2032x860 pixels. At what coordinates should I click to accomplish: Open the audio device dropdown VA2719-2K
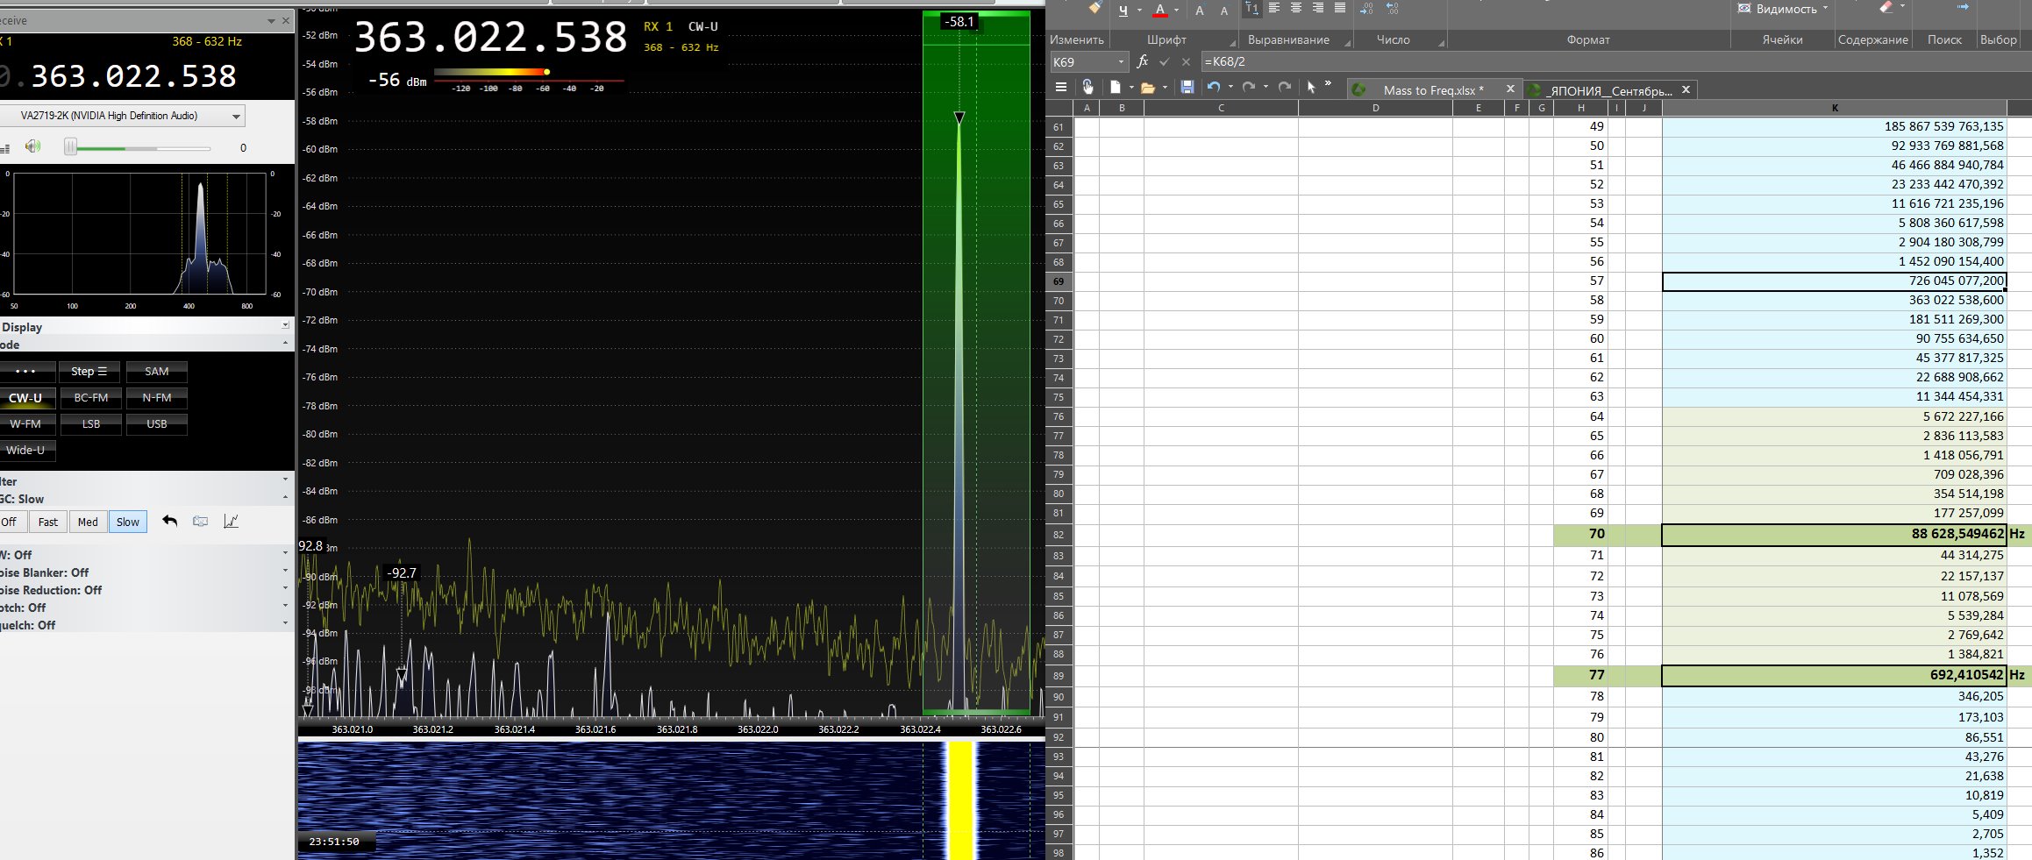coord(121,116)
